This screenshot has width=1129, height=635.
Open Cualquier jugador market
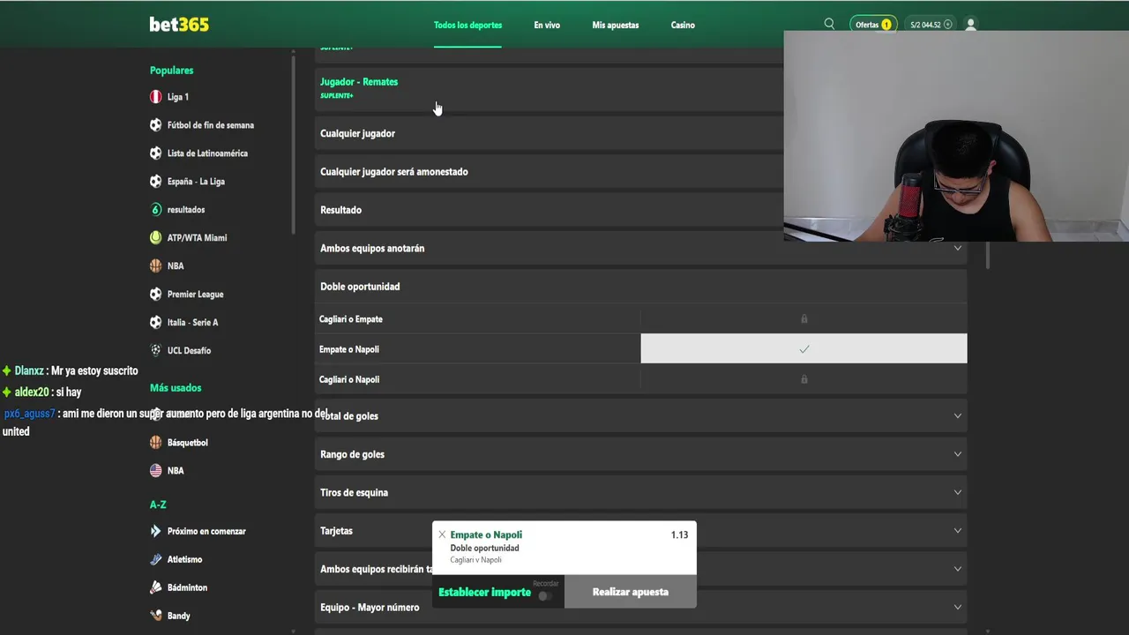pos(549,133)
